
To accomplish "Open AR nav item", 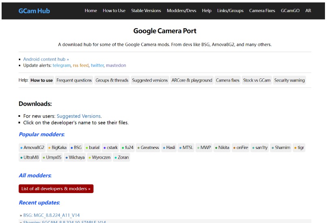I will click(x=308, y=11).
